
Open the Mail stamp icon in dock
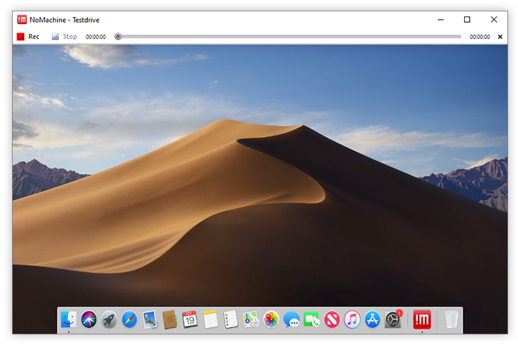tap(149, 319)
